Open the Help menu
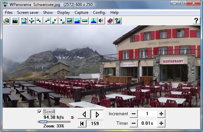Viewport: 203px width, 132px height. [114, 13]
